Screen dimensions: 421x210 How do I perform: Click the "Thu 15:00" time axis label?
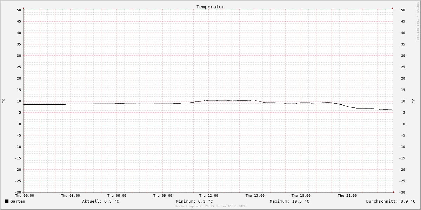(255, 196)
